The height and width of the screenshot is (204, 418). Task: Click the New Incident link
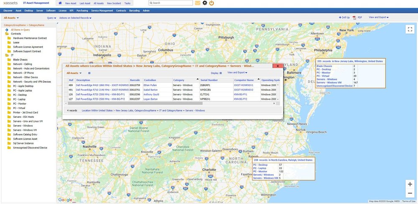pyautogui.click(x=114, y=3)
